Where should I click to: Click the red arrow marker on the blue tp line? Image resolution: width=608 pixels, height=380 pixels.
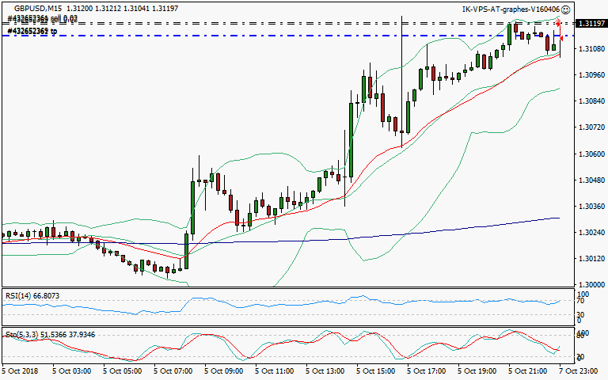point(561,37)
